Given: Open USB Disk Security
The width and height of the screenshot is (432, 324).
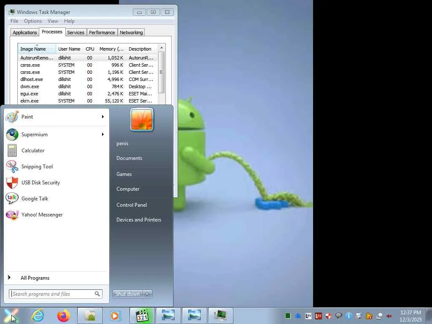Looking at the screenshot, I should (x=56, y=182).
